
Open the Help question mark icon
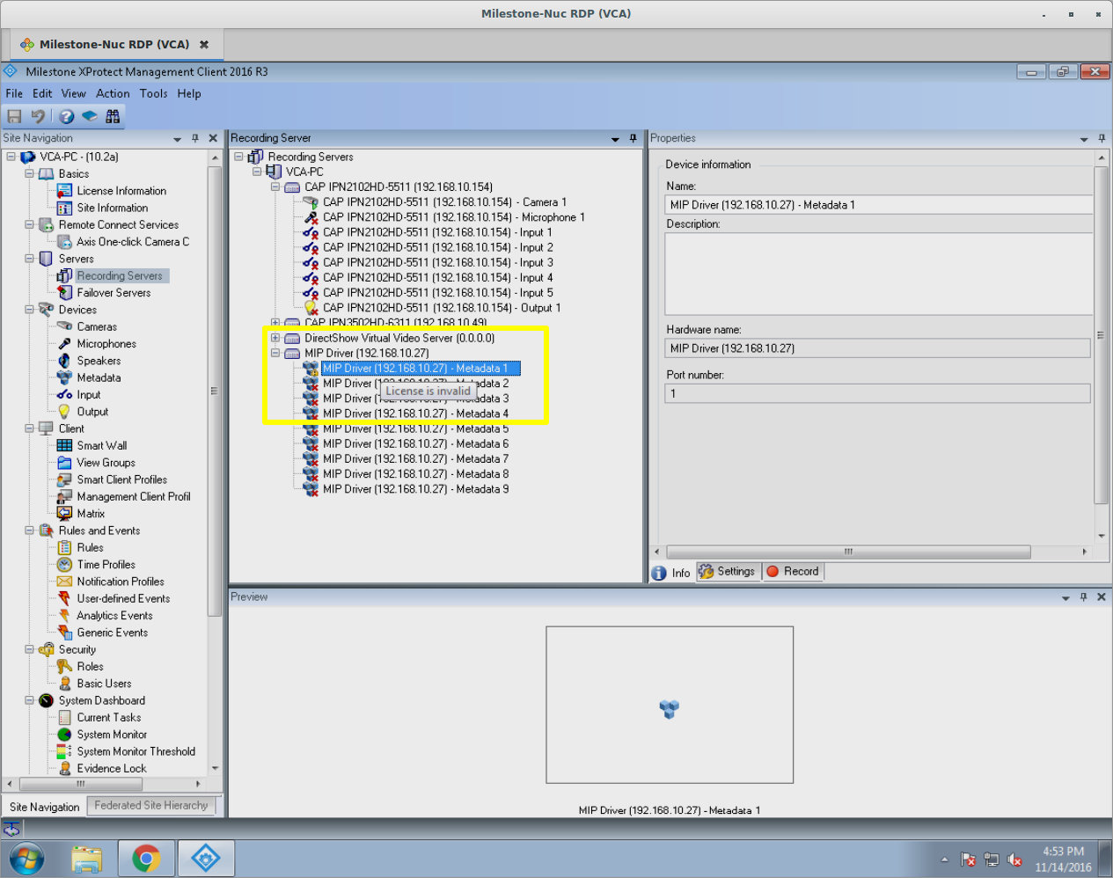pyautogui.click(x=67, y=116)
